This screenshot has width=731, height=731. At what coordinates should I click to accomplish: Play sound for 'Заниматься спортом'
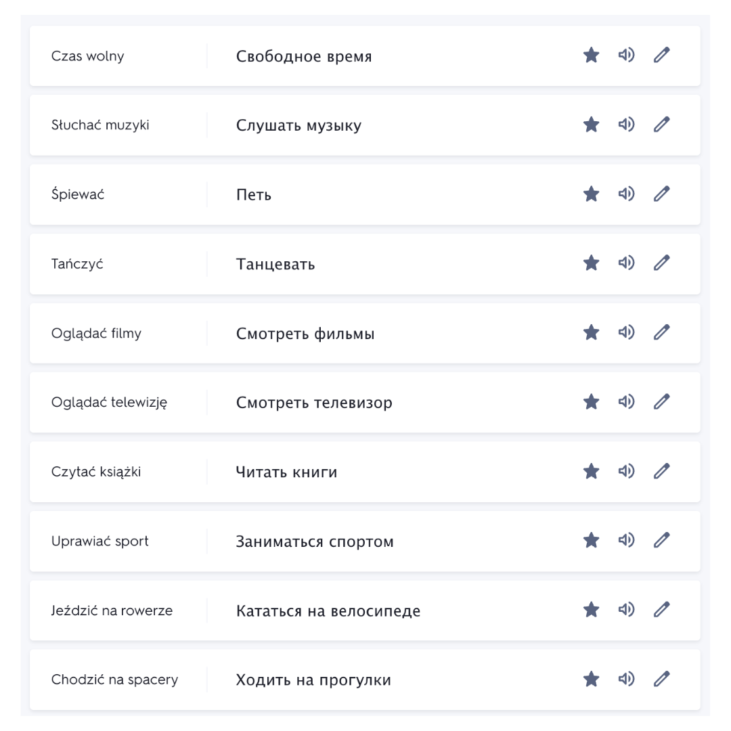click(626, 540)
